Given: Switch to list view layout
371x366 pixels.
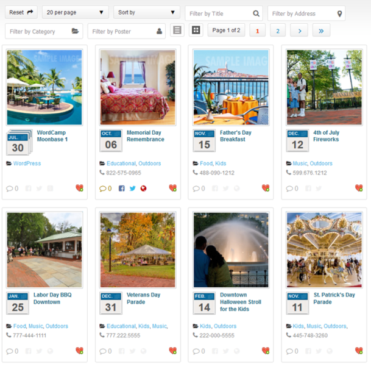Looking at the screenshot, I should point(177,30).
